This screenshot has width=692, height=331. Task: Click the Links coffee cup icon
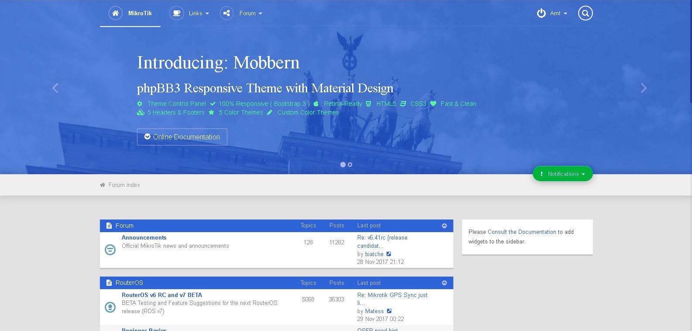(x=176, y=13)
